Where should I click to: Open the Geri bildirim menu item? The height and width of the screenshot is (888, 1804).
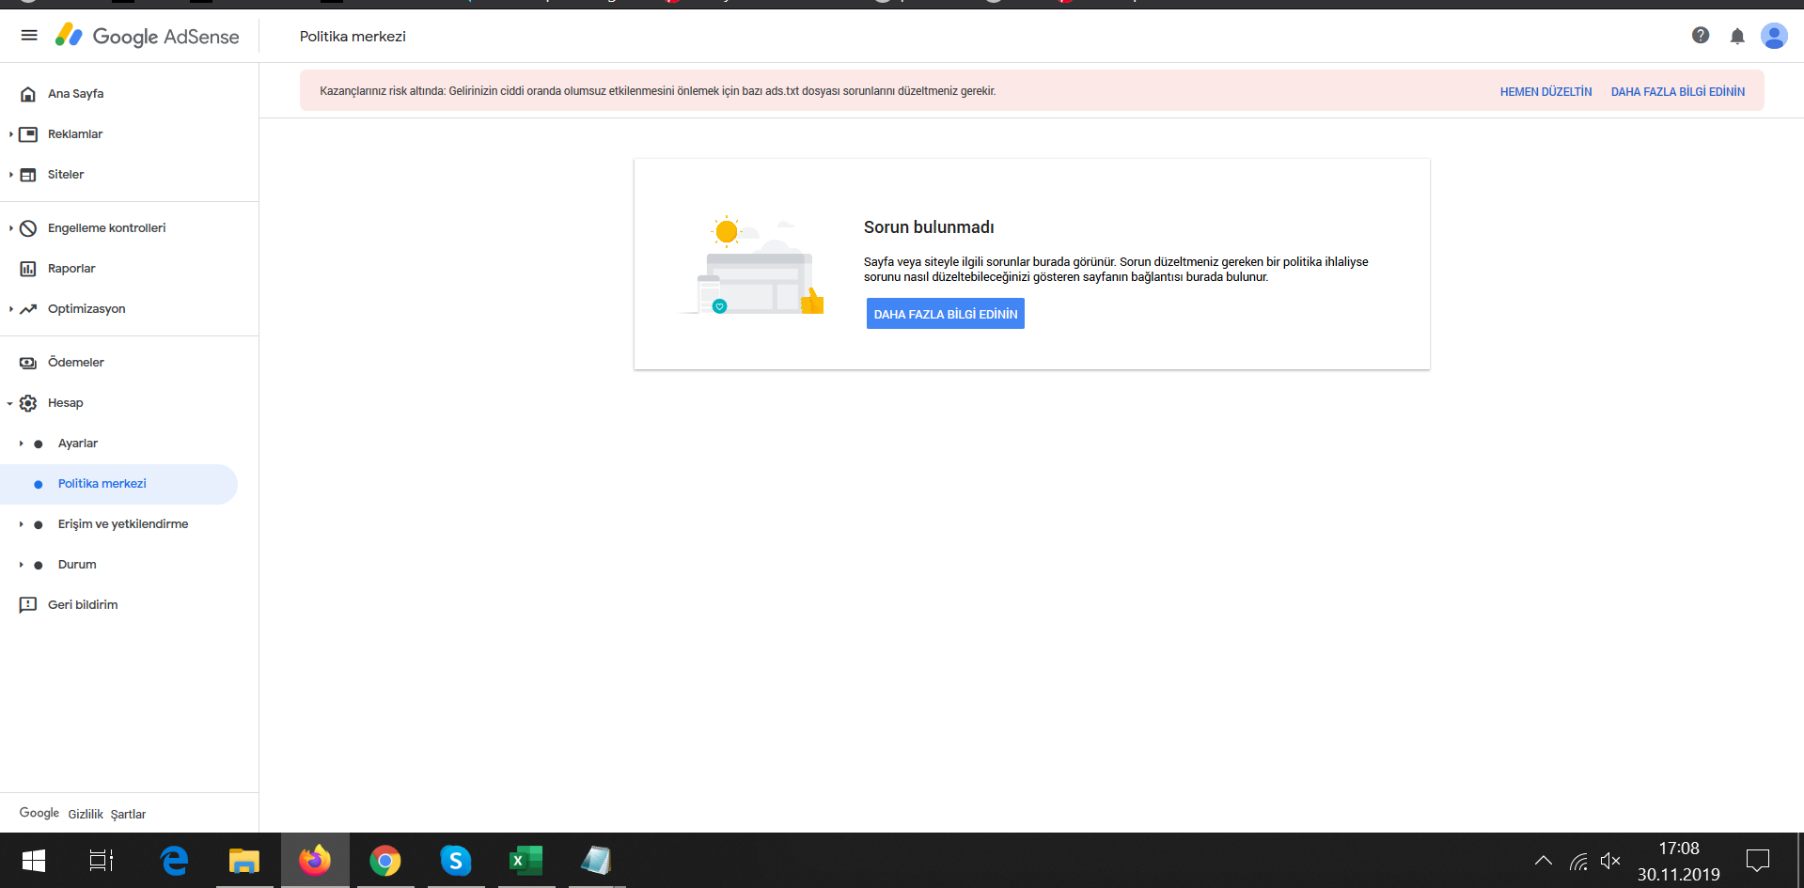(x=83, y=605)
